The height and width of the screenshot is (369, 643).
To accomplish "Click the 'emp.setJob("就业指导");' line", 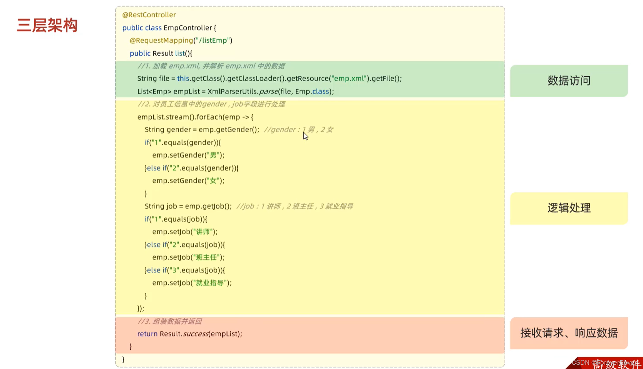I will (x=192, y=283).
